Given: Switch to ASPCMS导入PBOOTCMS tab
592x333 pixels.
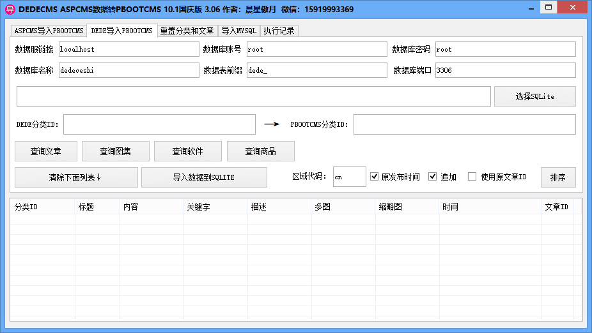Looking at the screenshot, I should (49, 31).
